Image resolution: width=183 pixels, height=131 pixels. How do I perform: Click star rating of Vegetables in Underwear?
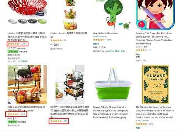99,40
